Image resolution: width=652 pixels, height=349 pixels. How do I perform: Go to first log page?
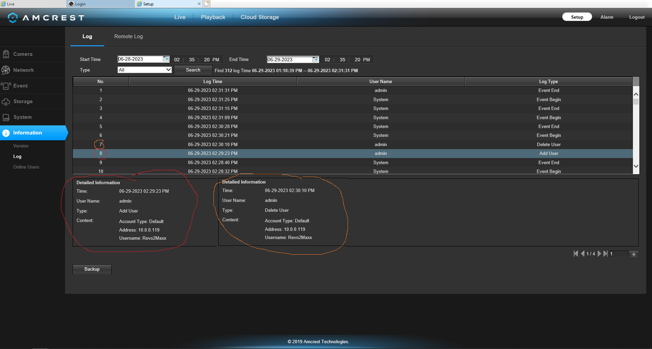click(x=576, y=254)
